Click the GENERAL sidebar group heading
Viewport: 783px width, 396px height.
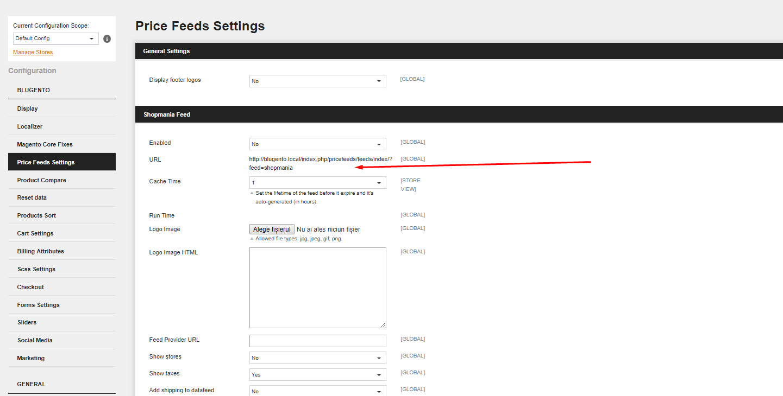pos(32,384)
